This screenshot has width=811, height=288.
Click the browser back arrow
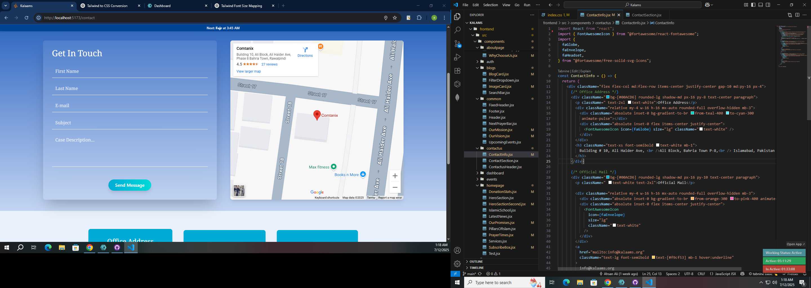(x=6, y=18)
